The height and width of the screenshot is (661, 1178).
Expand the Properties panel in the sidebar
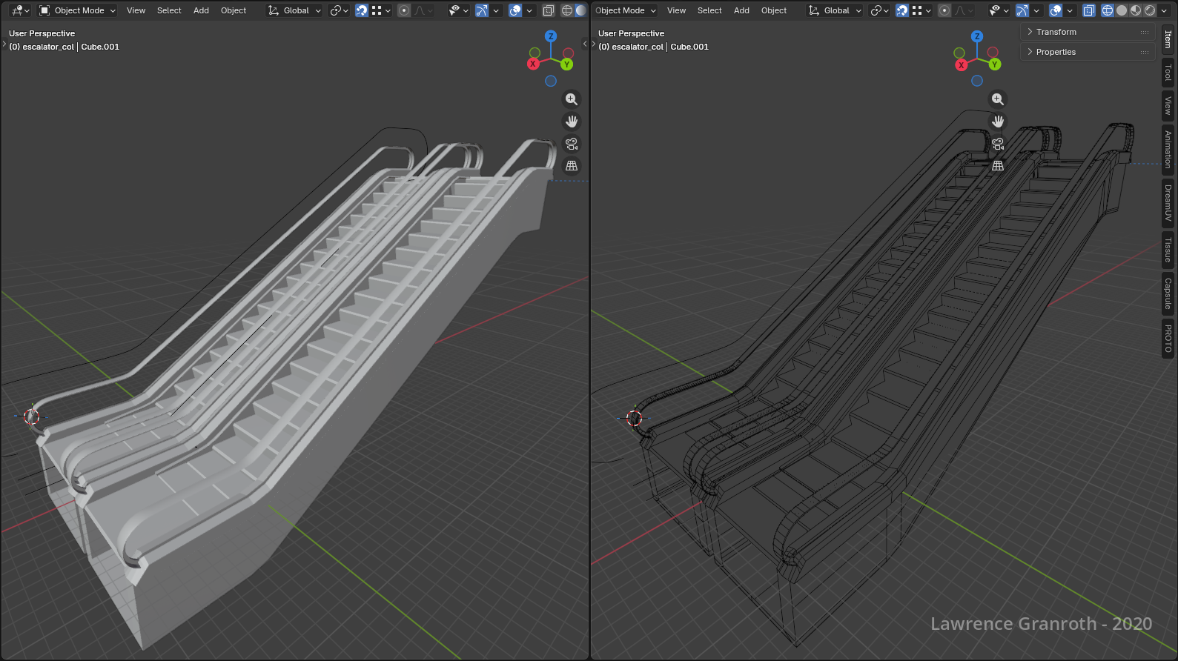1056,52
